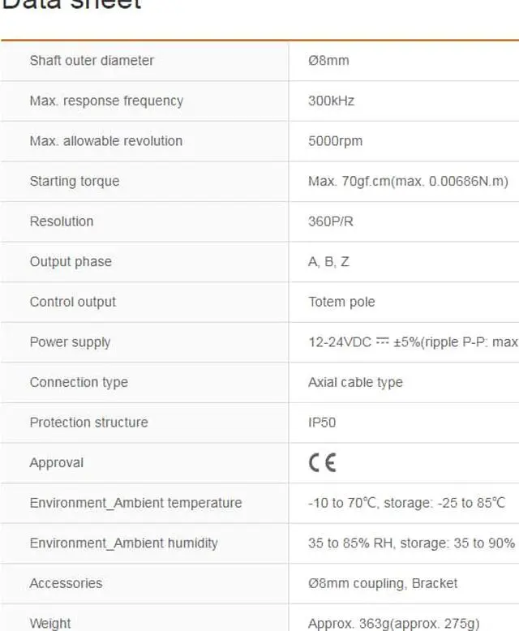519x631 pixels.
Task: Select the "Environment_Ambient temperature" label
Action: (135, 503)
